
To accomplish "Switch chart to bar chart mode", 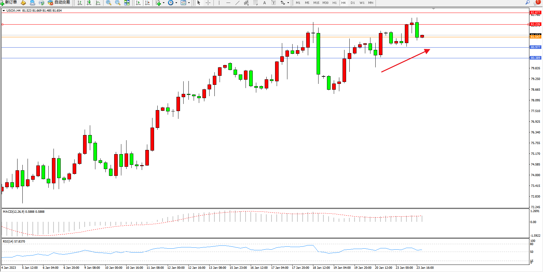I will [80, 3].
